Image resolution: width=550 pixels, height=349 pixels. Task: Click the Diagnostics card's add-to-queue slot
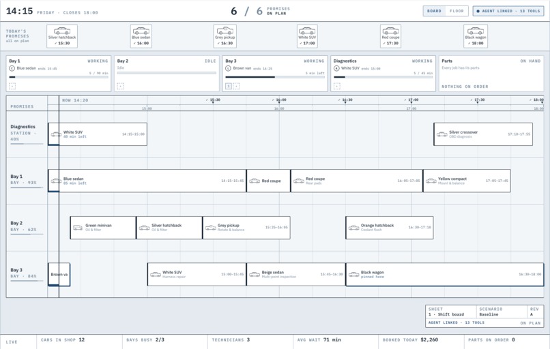coord(336,86)
